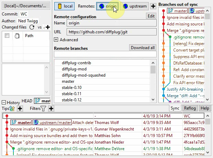Click the plus icon next to Tips

point(20,109)
